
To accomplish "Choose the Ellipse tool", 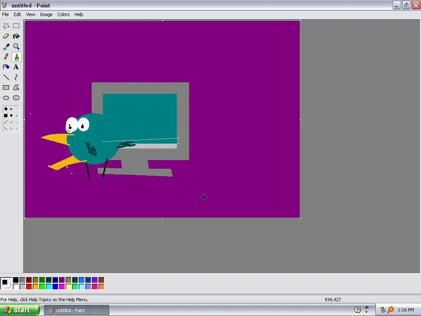I will (x=6, y=98).
